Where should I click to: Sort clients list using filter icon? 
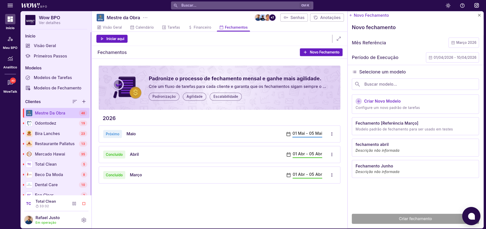tap(74, 102)
